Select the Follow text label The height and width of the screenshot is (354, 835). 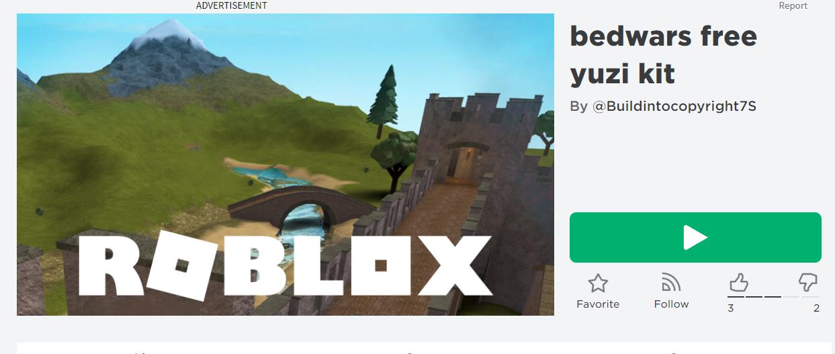(x=672, y=304)
